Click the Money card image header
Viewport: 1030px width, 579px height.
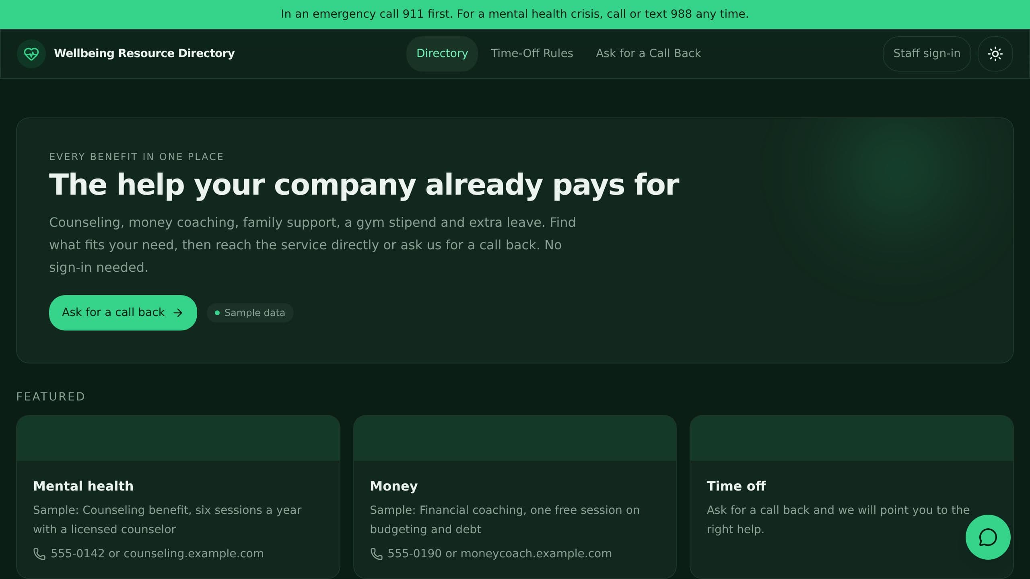click(515, 438)
